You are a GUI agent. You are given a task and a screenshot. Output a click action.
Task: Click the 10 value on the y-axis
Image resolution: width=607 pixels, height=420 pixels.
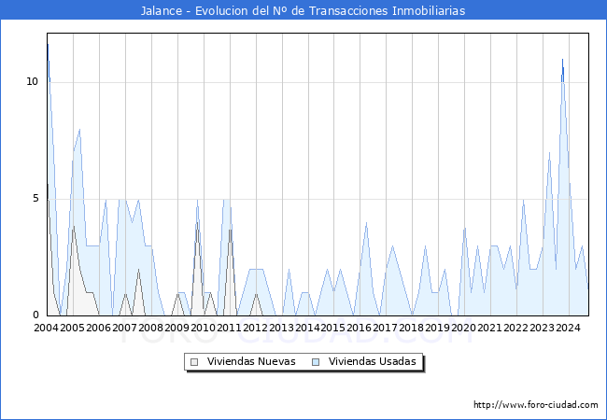[x=32, y=82]
